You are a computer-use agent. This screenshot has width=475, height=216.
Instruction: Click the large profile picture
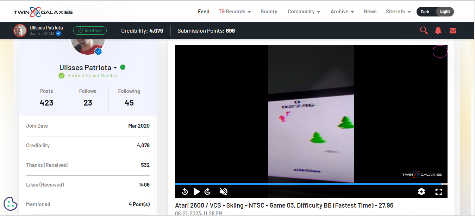tap(88, 47)
